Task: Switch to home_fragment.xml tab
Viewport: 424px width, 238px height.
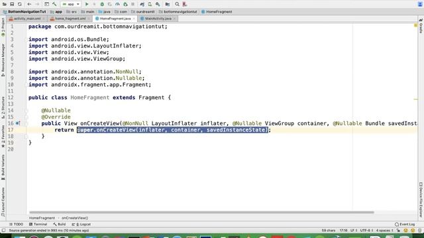Action: (x=70, y=19)
